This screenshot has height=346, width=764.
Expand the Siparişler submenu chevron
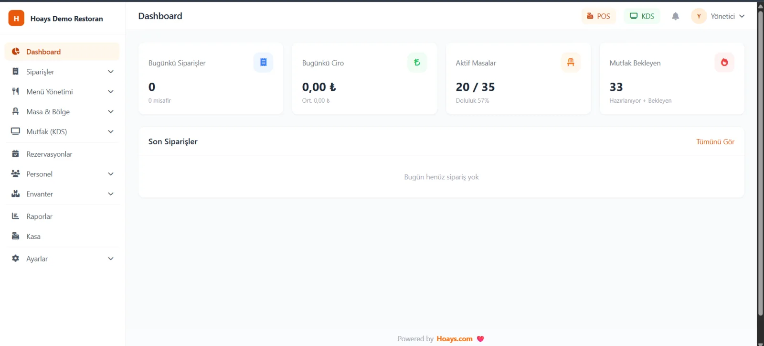point(111,72)
